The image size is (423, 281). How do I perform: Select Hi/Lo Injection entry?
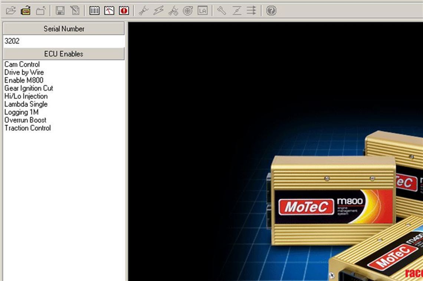click(x=26, y=96)
